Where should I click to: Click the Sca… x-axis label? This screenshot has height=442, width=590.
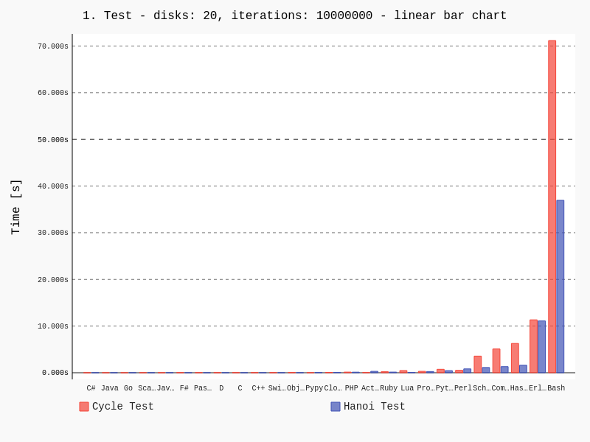tap(147, 388)
